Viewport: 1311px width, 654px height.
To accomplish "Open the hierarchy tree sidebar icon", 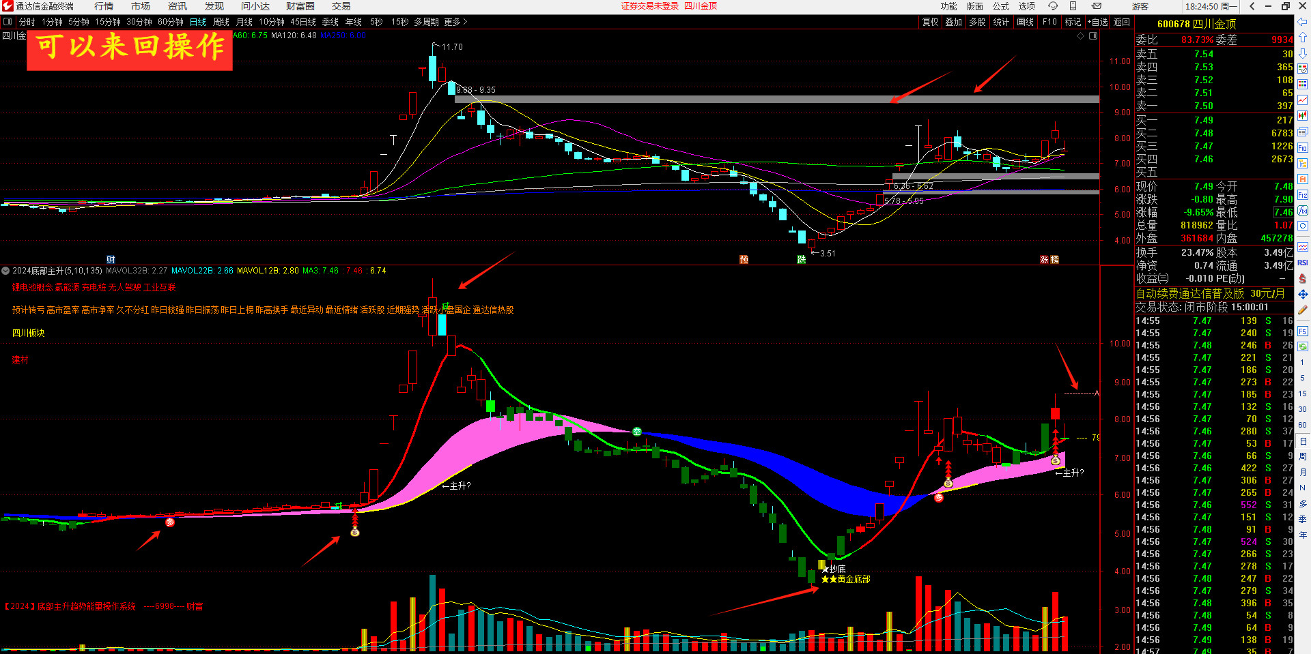I will coord(1303,163).
